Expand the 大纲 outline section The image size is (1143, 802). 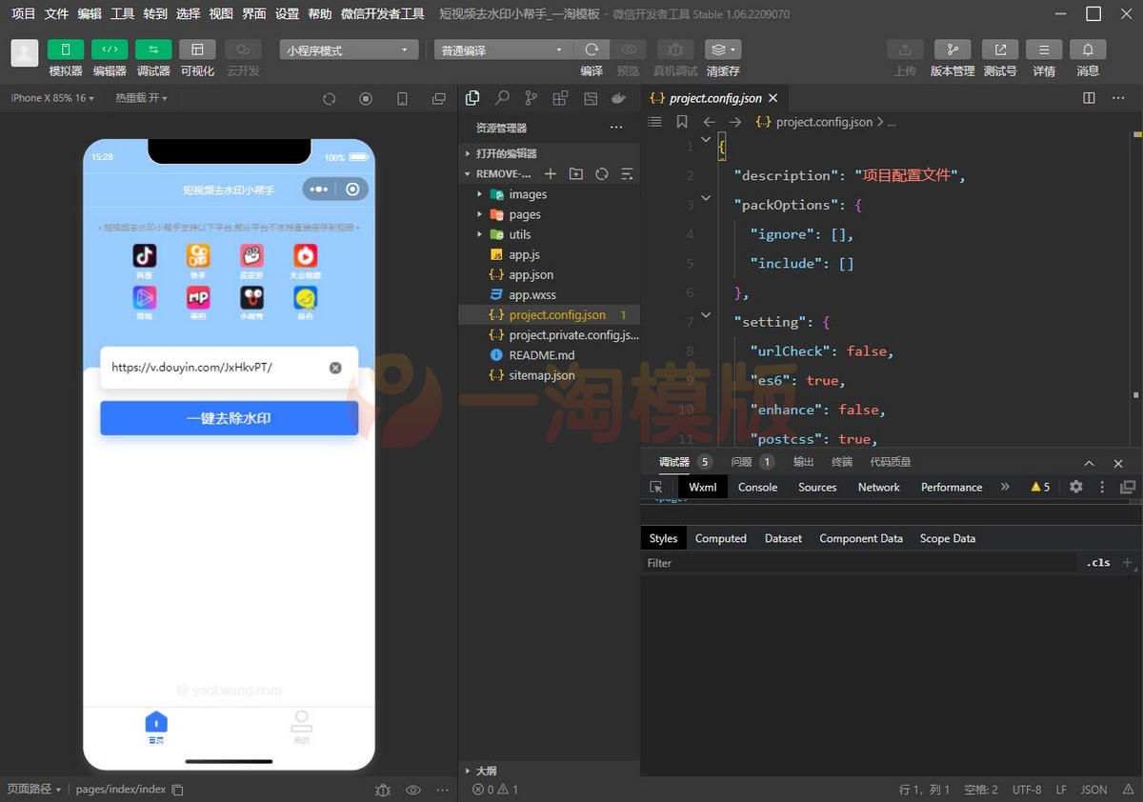pyautogui.click(x=549, y=771)
